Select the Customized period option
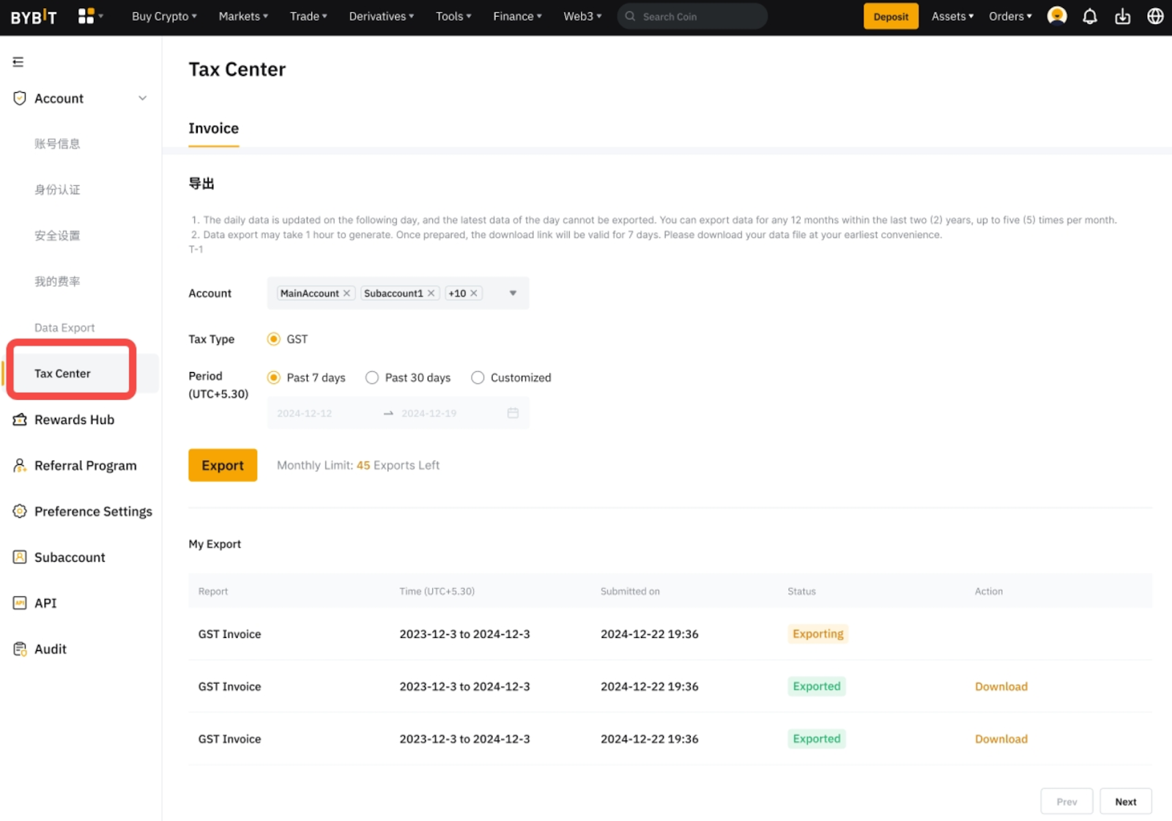1172x821 pixels. [478, 378]
